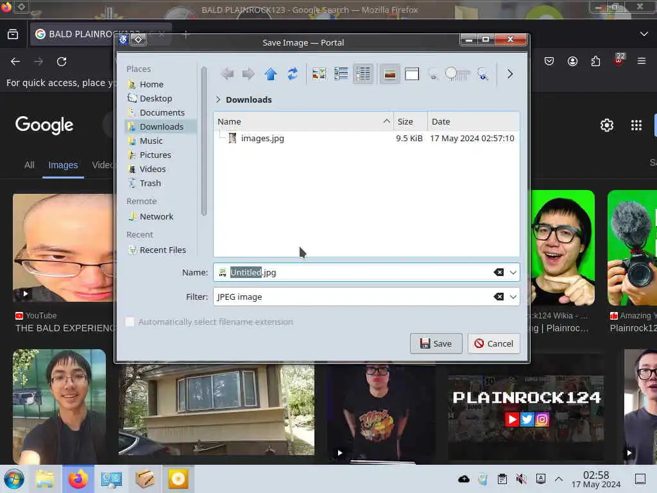
Task: Switch to detailed tree view mode
Action: (363, 74)
